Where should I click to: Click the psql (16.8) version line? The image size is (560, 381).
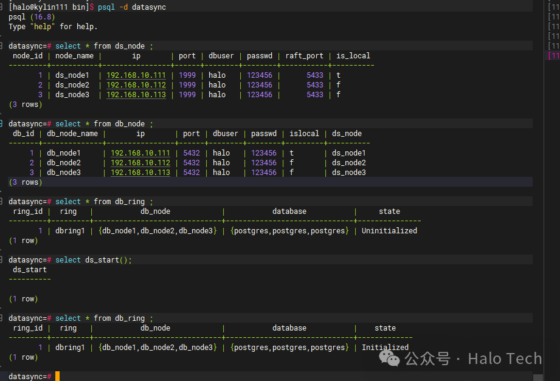tap(32, 17)
